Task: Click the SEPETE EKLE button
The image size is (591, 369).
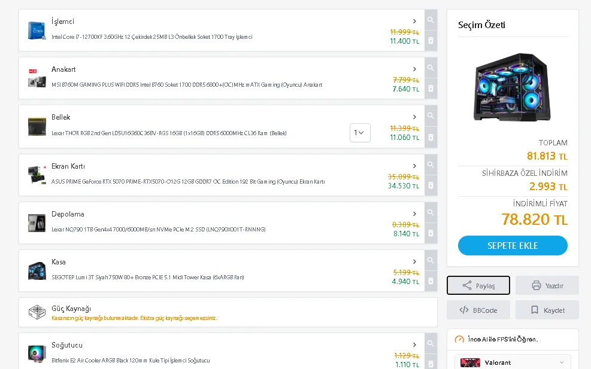Action: tap(513, 245)
